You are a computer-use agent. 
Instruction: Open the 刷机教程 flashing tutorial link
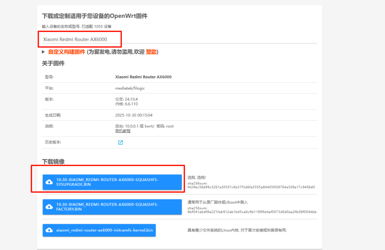(123, 131)
